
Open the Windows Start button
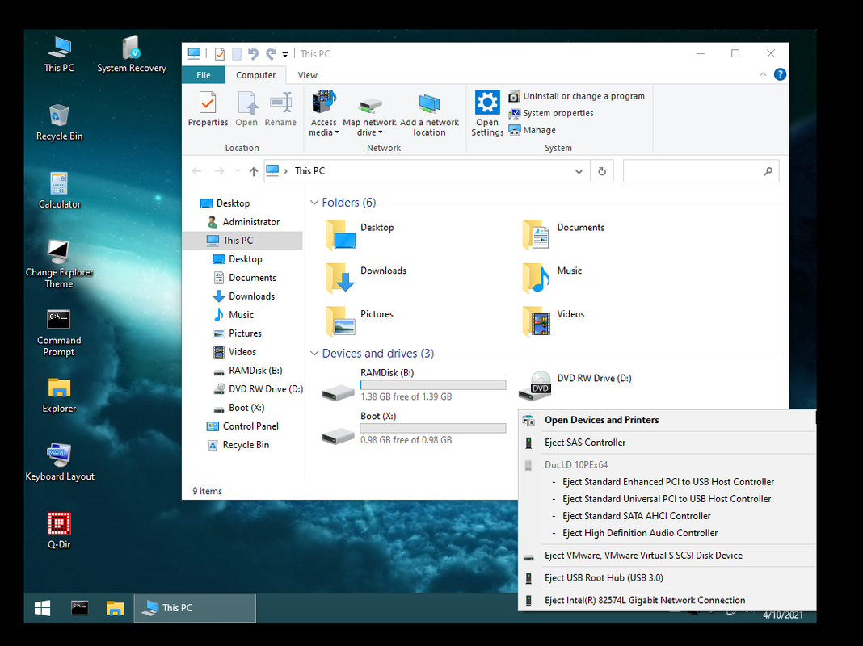coord(42,607)
